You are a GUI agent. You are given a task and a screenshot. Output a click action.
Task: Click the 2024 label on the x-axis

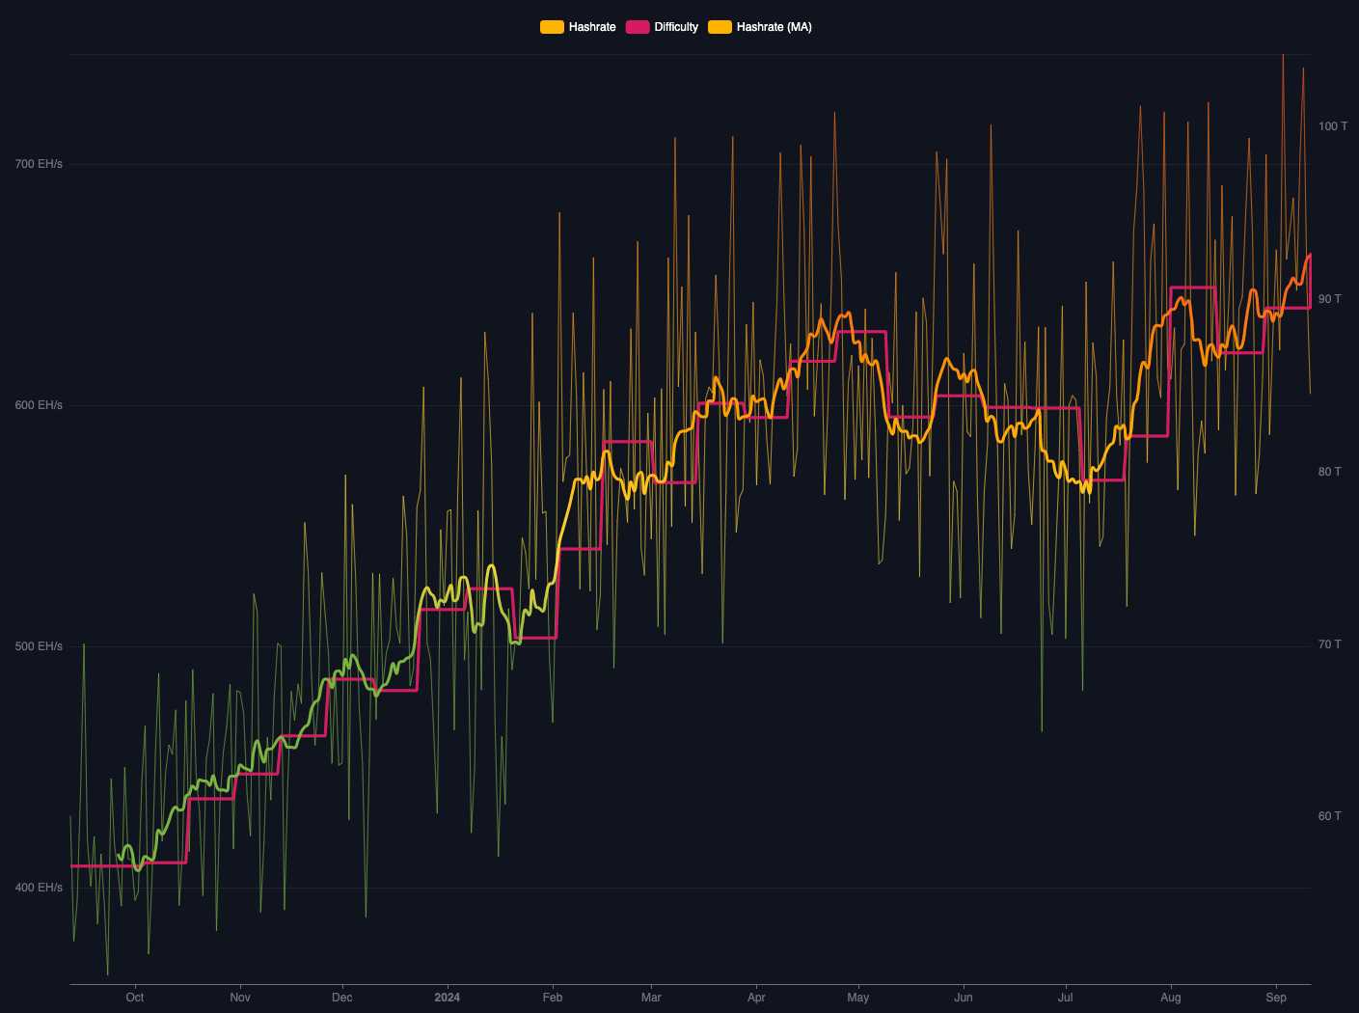(x=448, y=998)
